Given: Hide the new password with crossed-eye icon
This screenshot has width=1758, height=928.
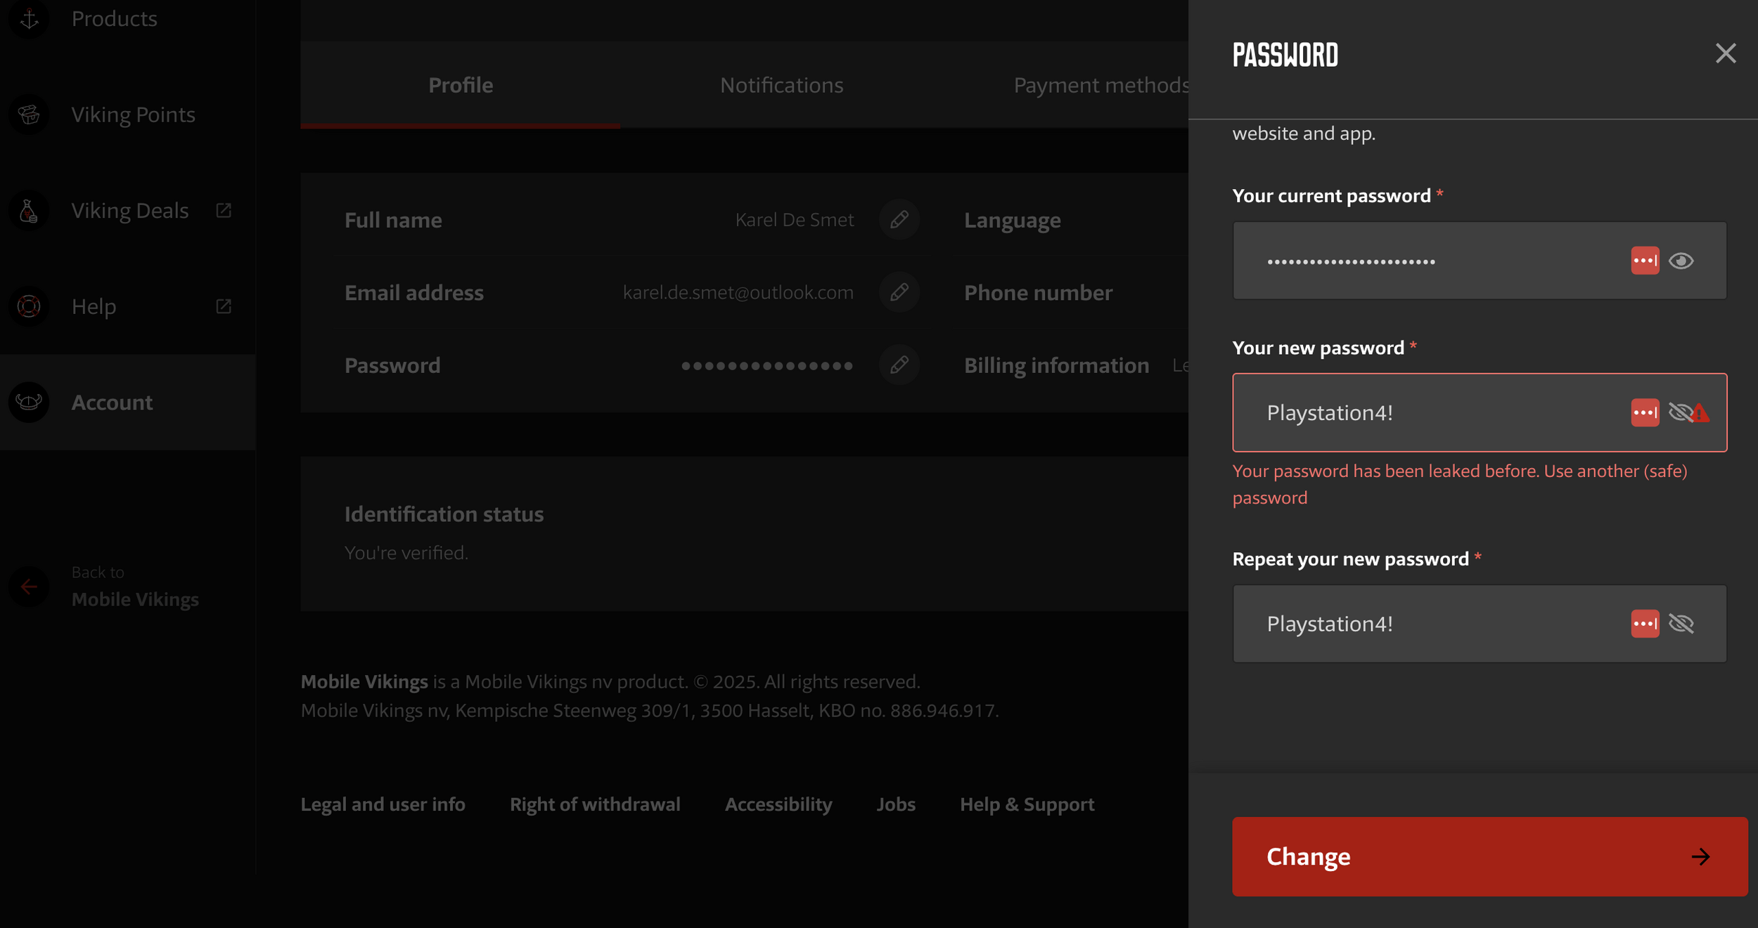Looking at the screenshot, I should (1679, 412).
